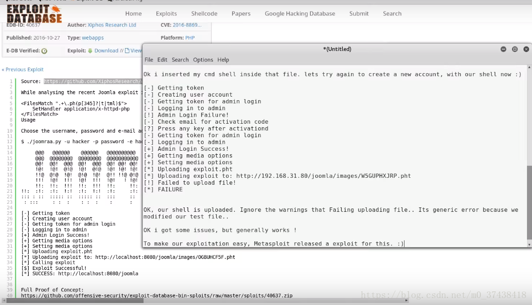The height and width of the screenshot is (305, 532).
Task: Go to Previous Exploit
Action: (x=23, y=70)
